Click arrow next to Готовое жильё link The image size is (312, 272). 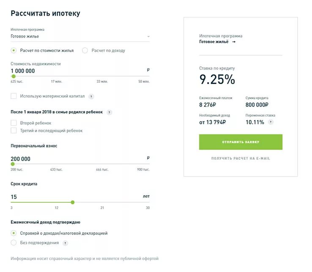point(234,42)
